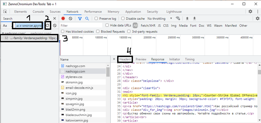Open the Headers tab of request details
The image size is (261, 123).
click(125, 59)
